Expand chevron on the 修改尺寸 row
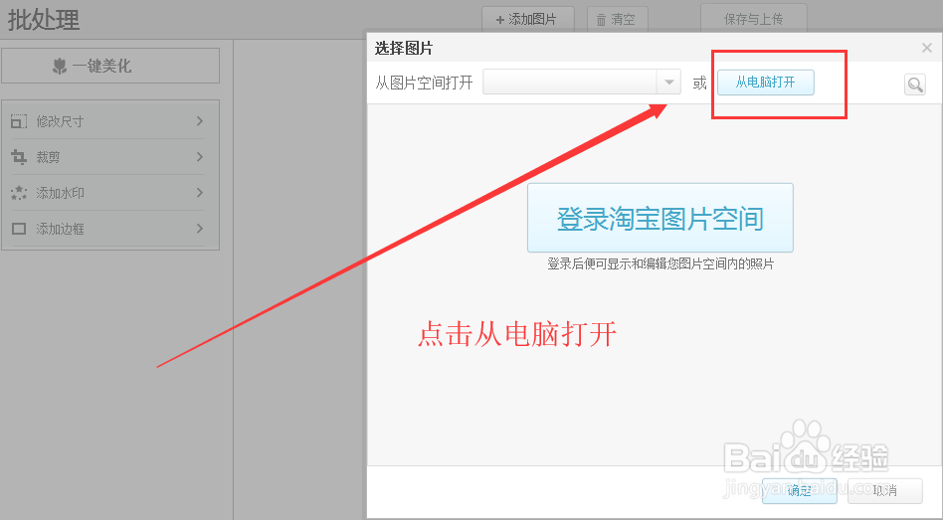The height and width of the screenshot is (520, 943). 200,121
